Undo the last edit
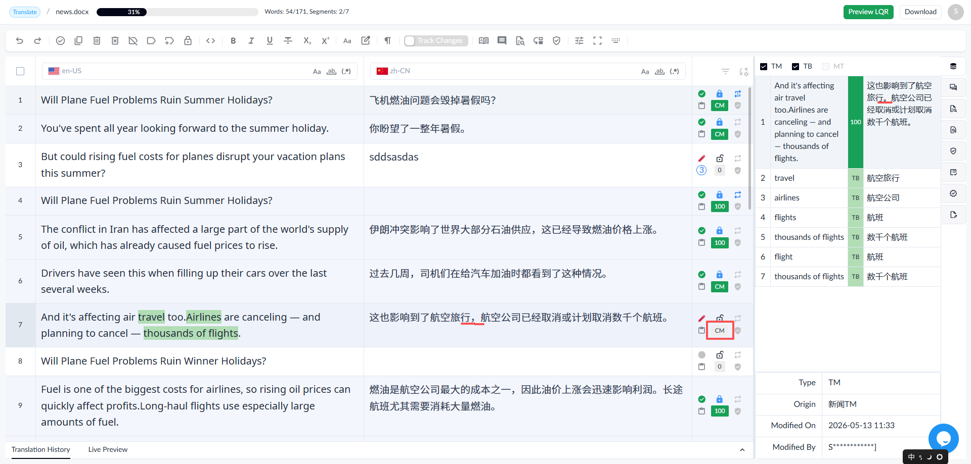 click(20, 41)
